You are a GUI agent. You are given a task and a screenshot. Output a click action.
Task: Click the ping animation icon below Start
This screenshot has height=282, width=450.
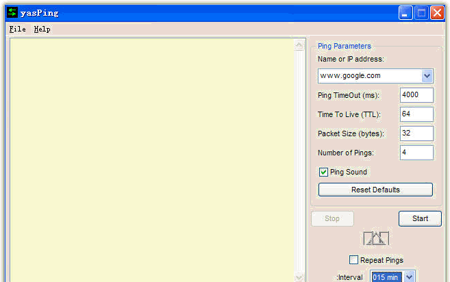(x=376, y=238)
